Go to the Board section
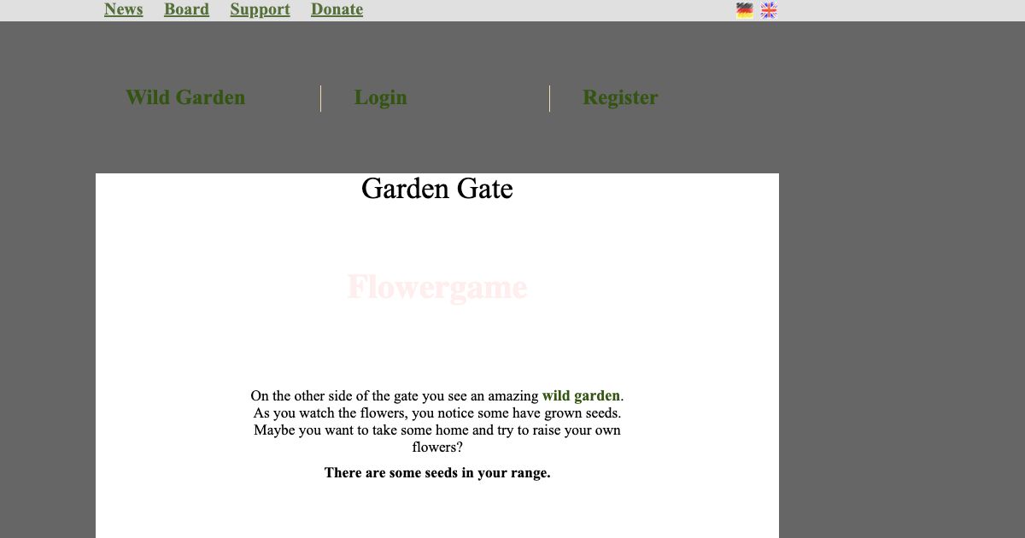The width and height of the screenshot is (1025, 538). pyautogui.click(x=186, y=9)
